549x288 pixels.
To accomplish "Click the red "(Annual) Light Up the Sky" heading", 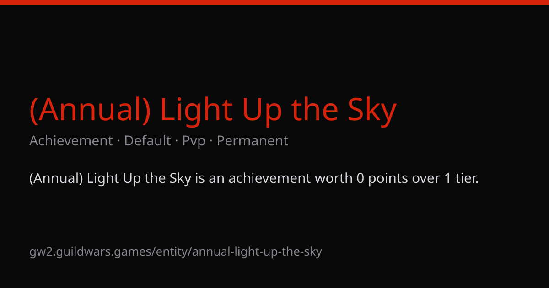I will pyautogui.click(x=213, y=111).
